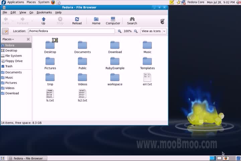Select the tmp folder icon
The image size is (241, 161).
50,77
